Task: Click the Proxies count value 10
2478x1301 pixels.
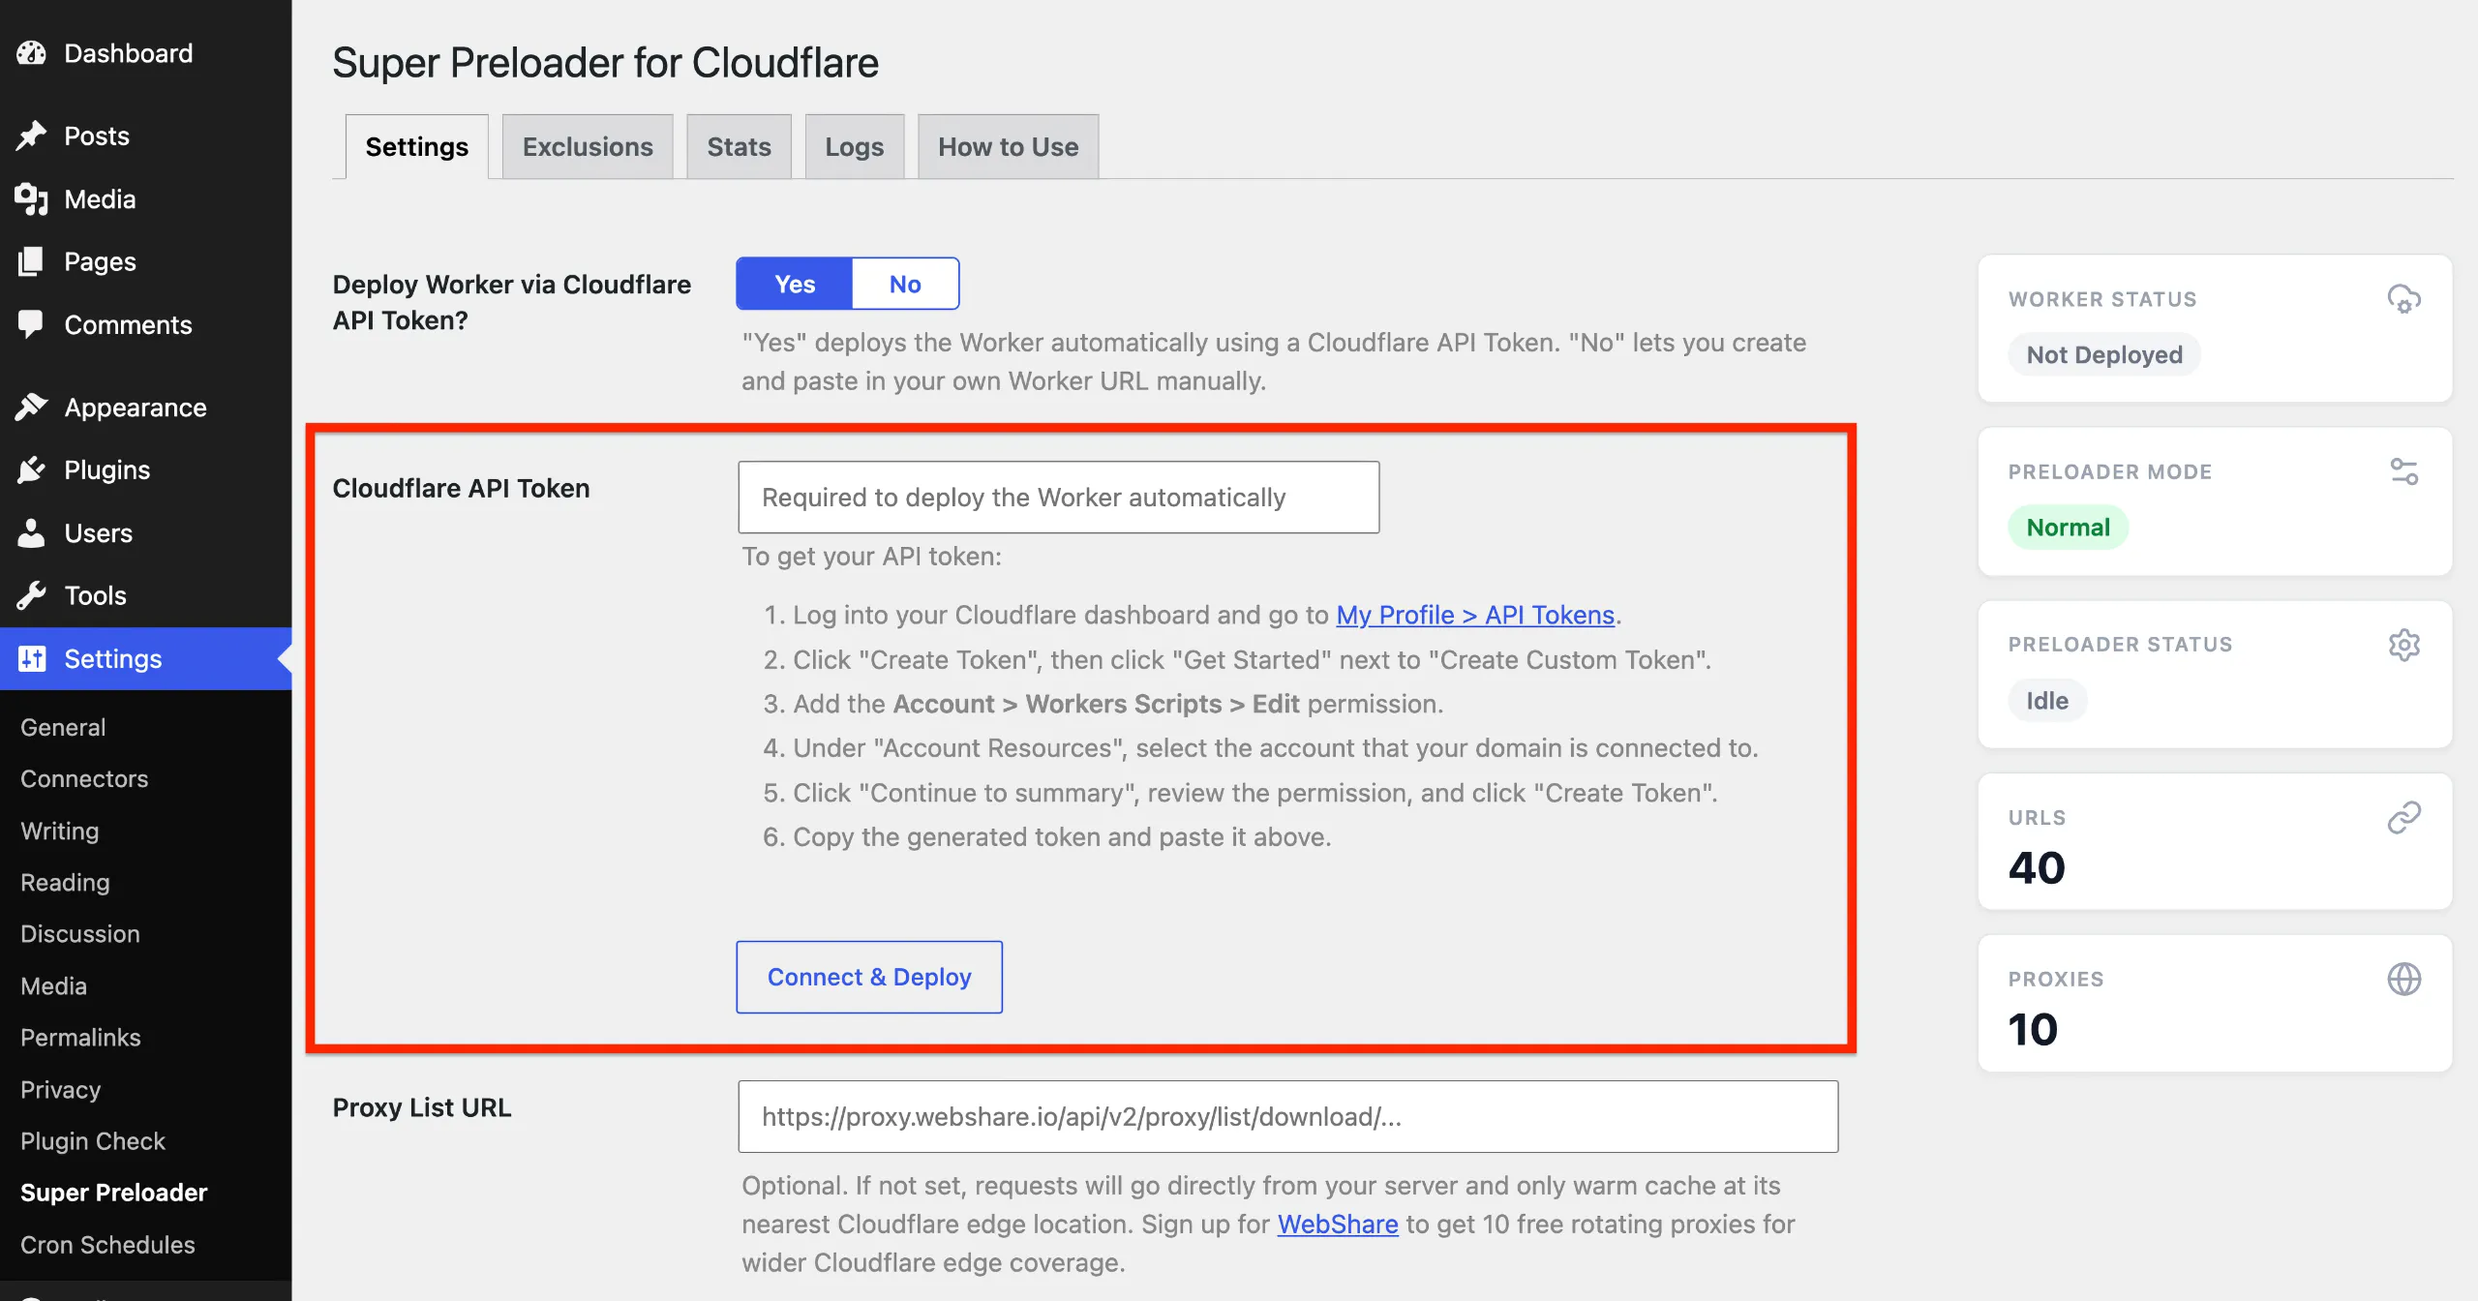Action: (x=2033, y=1029)
